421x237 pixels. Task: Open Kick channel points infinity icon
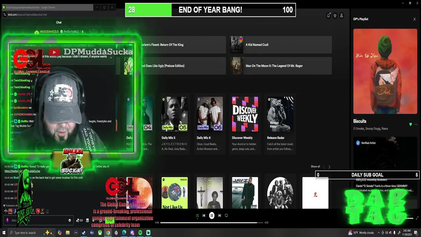click(x=80, y=221)
